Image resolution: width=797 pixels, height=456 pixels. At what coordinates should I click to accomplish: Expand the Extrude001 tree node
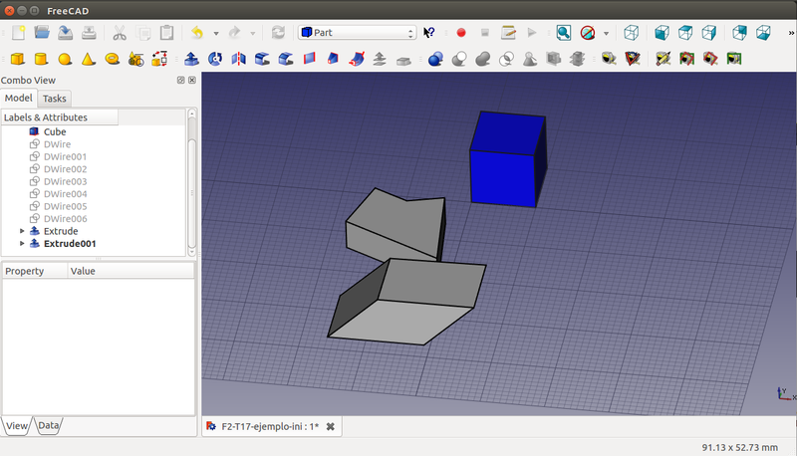[23, 244]
